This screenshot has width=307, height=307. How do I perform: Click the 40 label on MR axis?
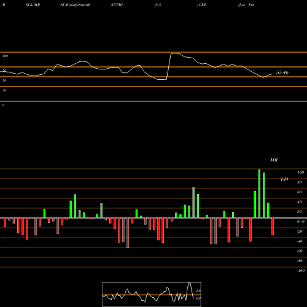tap(300, 202)
